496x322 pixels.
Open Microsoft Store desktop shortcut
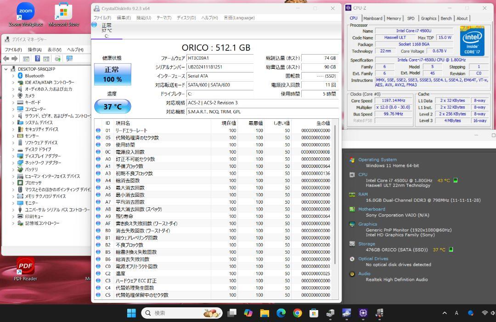click(63, 15)
